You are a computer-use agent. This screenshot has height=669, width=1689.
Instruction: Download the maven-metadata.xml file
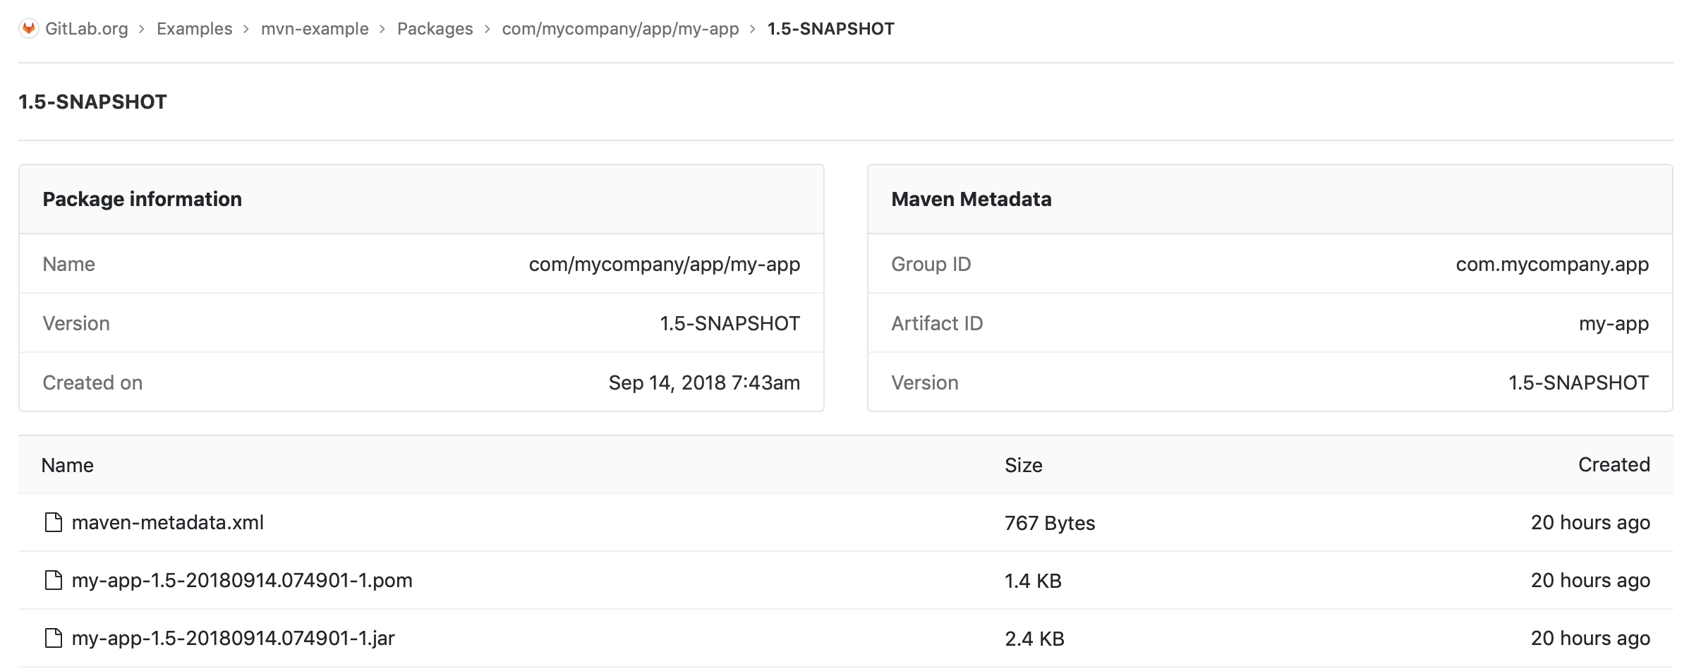tap(167, 522)
